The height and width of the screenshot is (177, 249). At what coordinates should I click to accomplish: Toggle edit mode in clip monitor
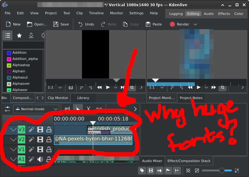[132, 88]
